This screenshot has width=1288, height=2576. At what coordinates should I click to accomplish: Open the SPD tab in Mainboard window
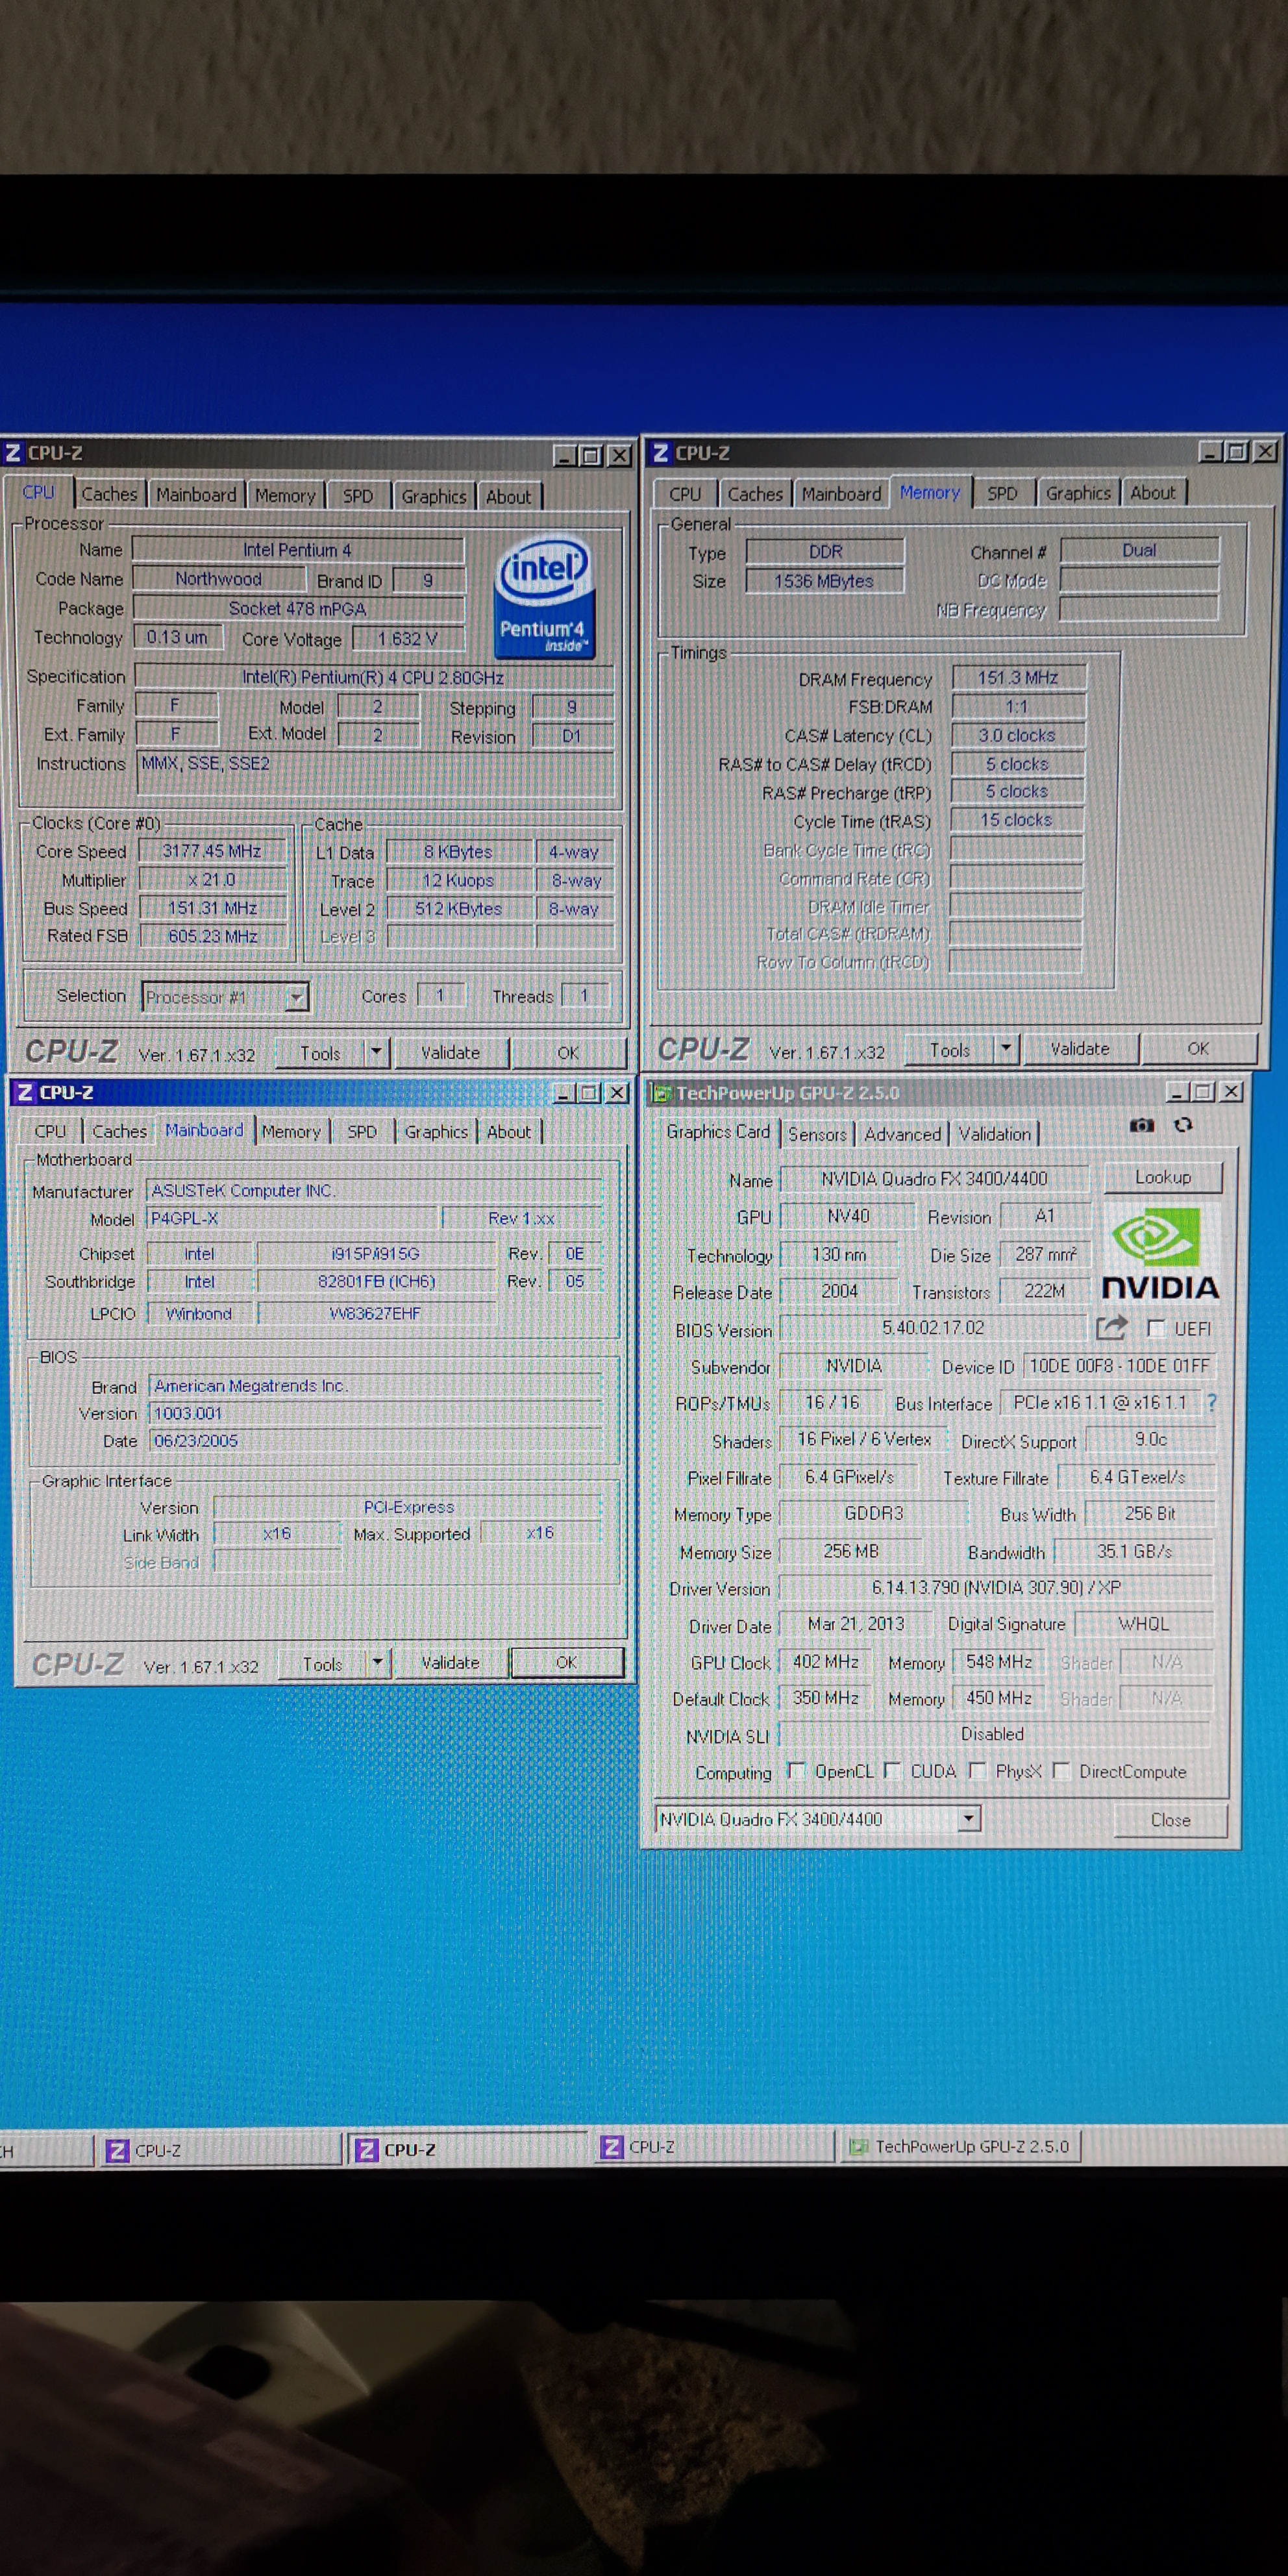pos(362,1132)
